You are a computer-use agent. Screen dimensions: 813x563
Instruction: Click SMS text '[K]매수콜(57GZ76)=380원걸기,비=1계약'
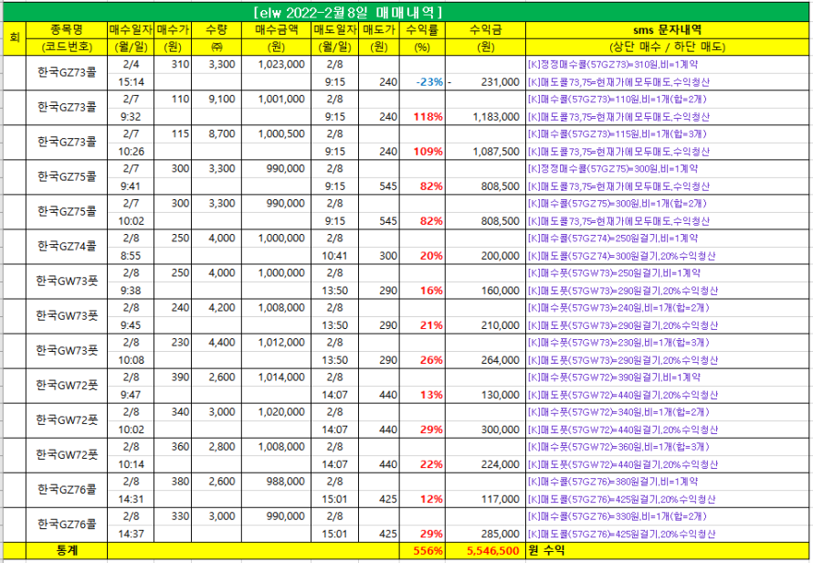click(613, 482)
